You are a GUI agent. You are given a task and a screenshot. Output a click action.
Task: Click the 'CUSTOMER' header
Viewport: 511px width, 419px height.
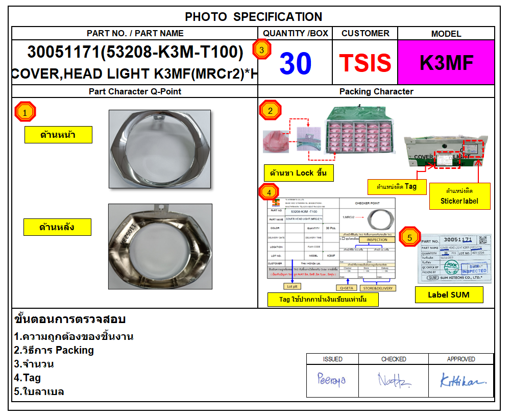(x=366, y=33)
